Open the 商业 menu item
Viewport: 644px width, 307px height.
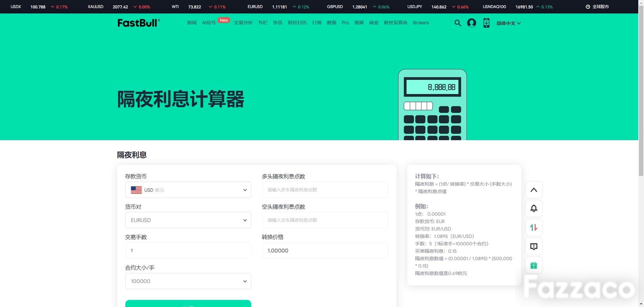(374, 23)
